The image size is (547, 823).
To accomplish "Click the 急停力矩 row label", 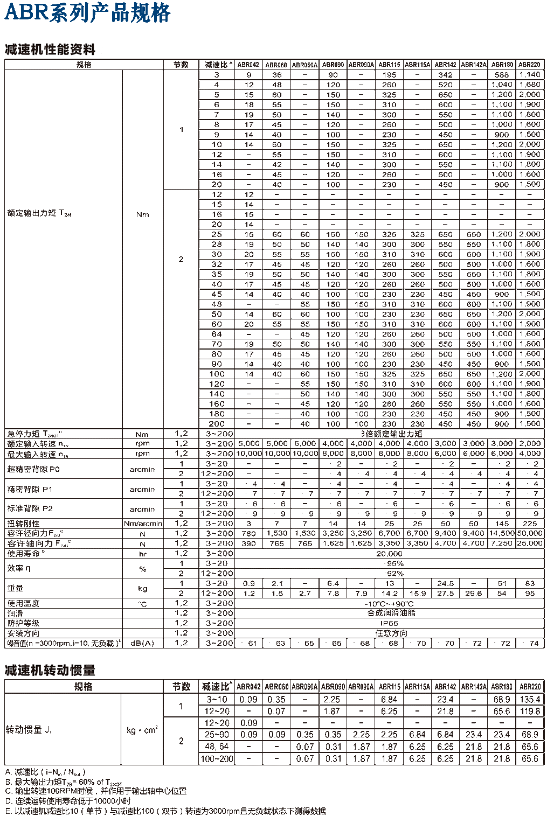I will coord(38,434).
